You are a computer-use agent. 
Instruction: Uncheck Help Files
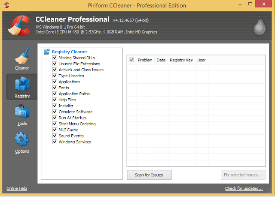[55, 100]
